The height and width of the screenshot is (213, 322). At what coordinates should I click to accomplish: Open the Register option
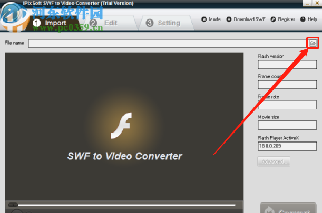pyautogui.click(x=282, y=19)
